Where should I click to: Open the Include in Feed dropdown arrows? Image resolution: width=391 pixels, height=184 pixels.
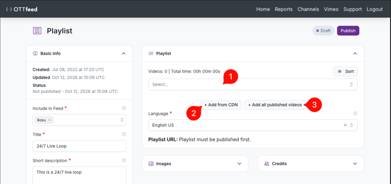point(122,120)
